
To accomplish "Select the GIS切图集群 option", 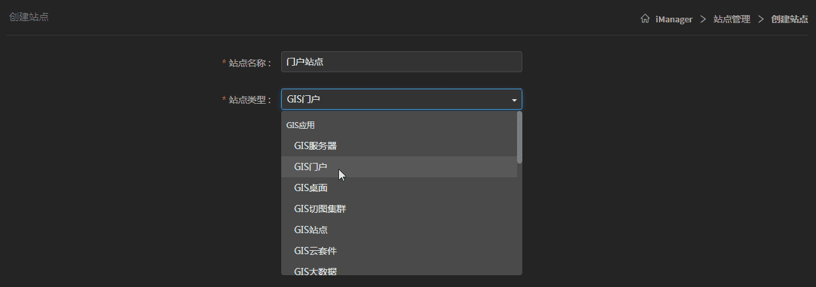I will [x=319, y=209].
